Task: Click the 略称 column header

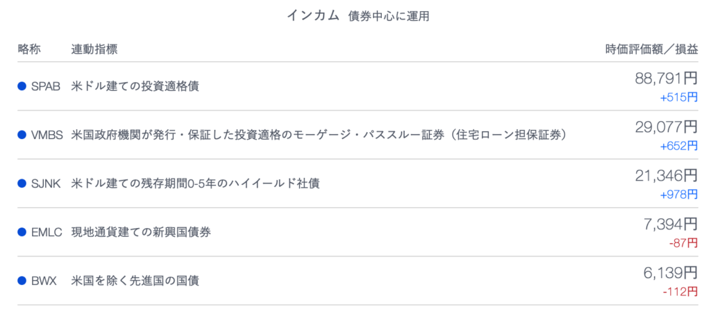Action: point(29,49)
